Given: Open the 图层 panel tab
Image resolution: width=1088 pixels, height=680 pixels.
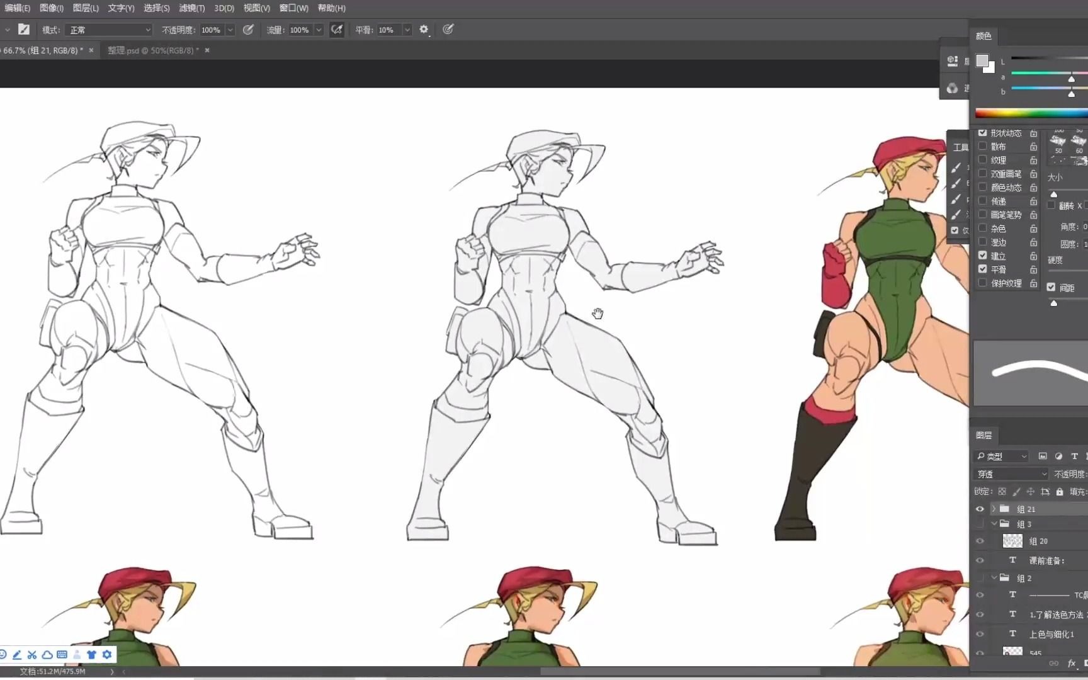Looking at the screenshot, I should [983, 435].
